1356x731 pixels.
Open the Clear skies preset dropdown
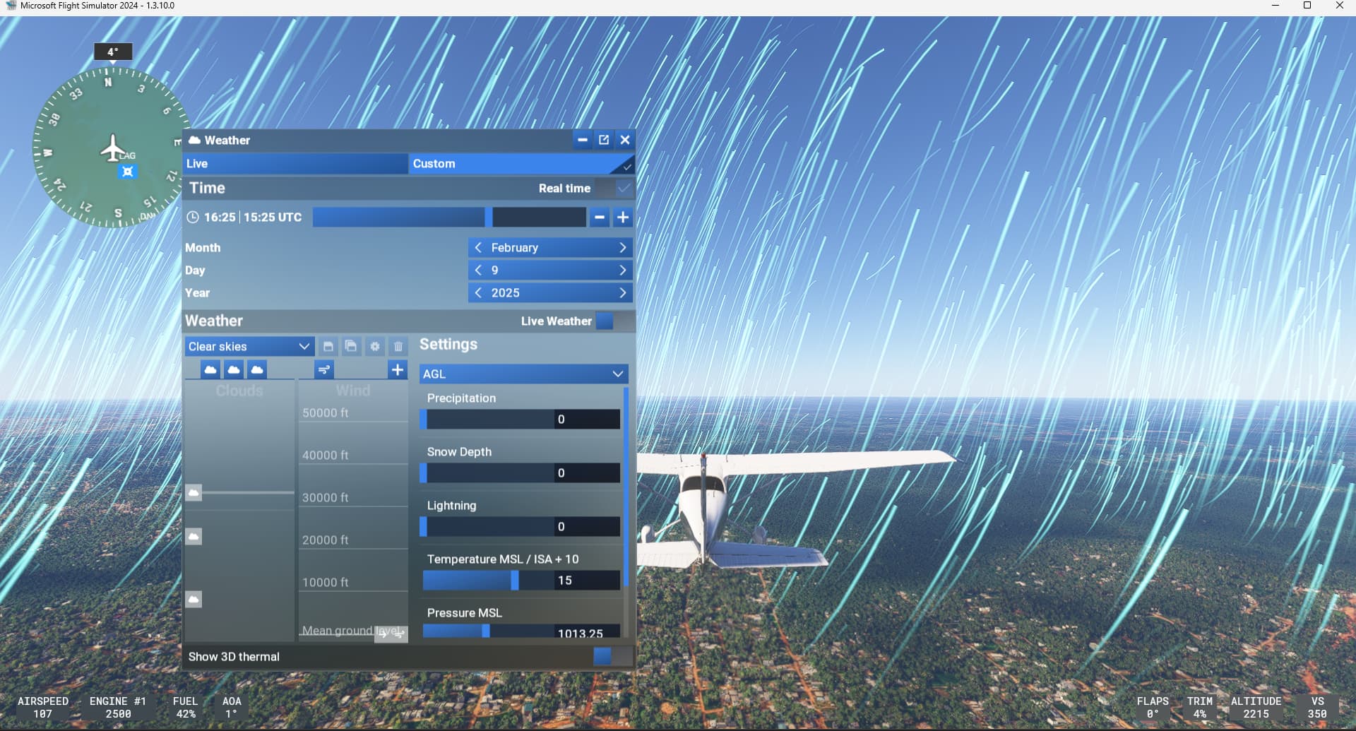pos(249,347)
